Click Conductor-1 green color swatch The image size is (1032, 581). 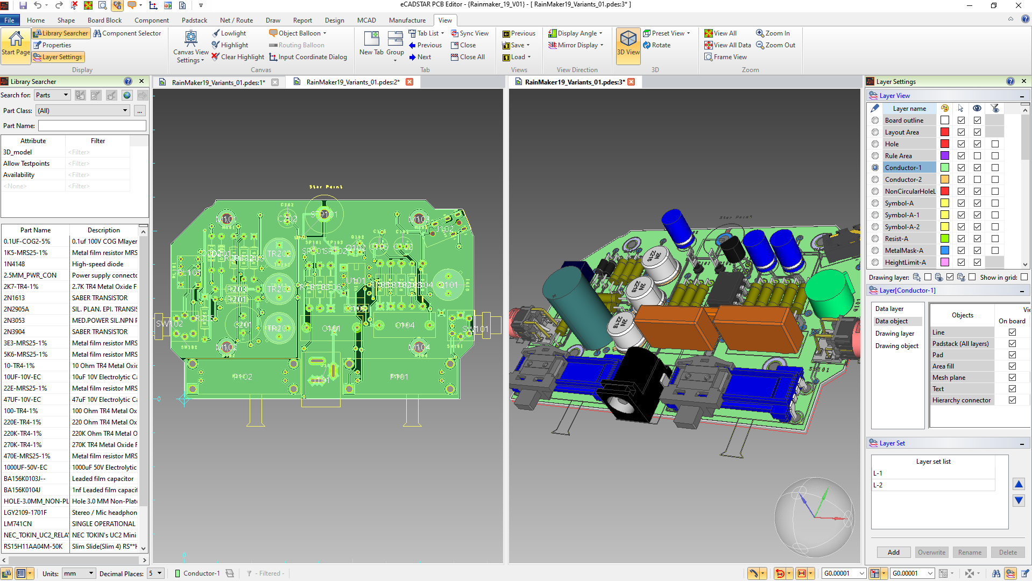(x=945, y=168)
